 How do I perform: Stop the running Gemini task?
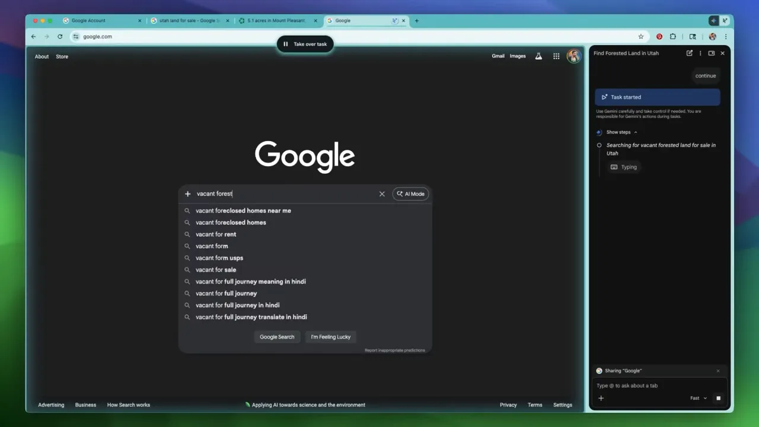pos(718,399)
